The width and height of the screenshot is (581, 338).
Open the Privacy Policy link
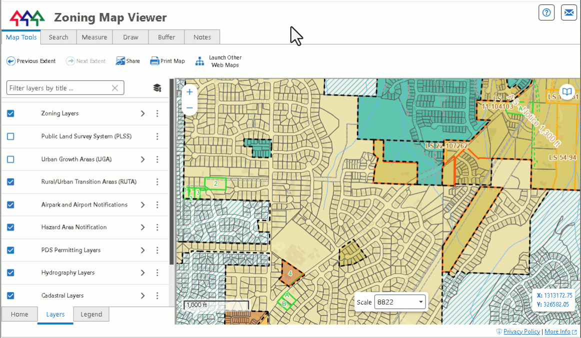521,331
